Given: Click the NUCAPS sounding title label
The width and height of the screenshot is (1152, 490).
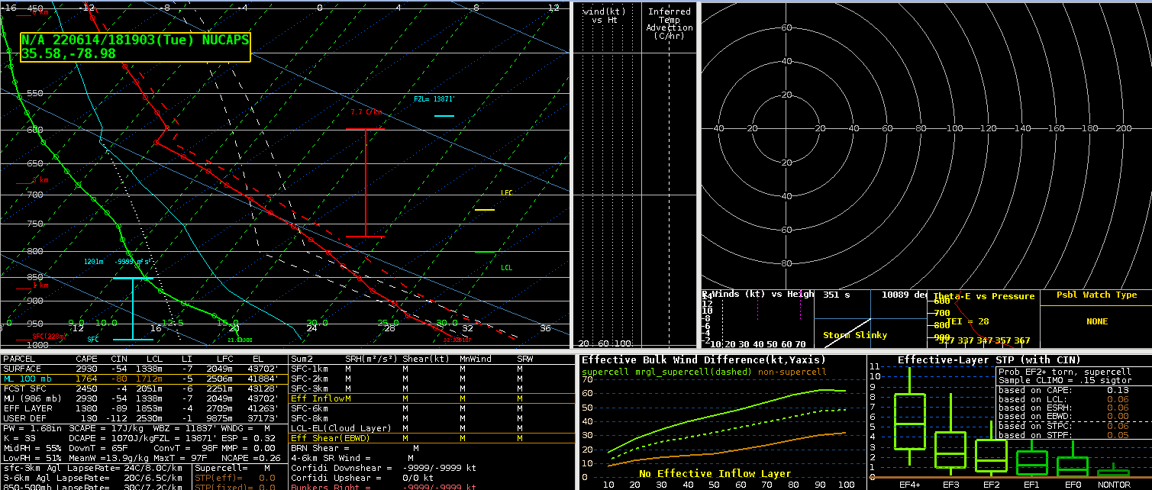Looking at the screenshot, I should (x=135, y=40).
